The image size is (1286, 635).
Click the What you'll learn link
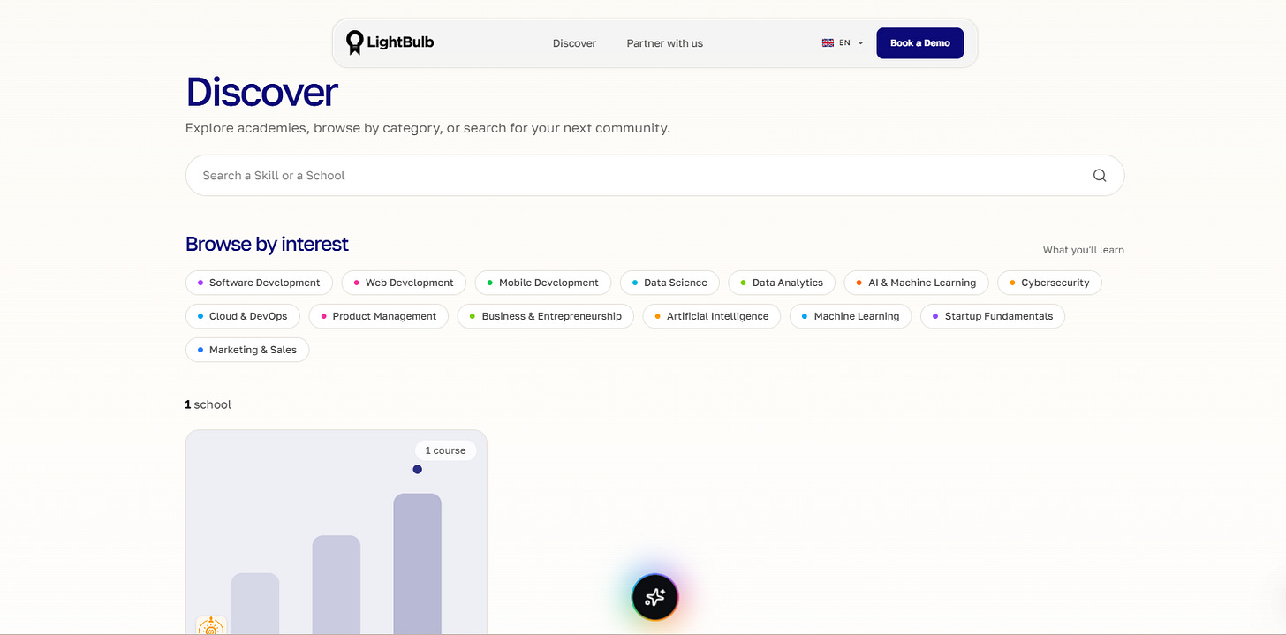[x=1083, y=250]
